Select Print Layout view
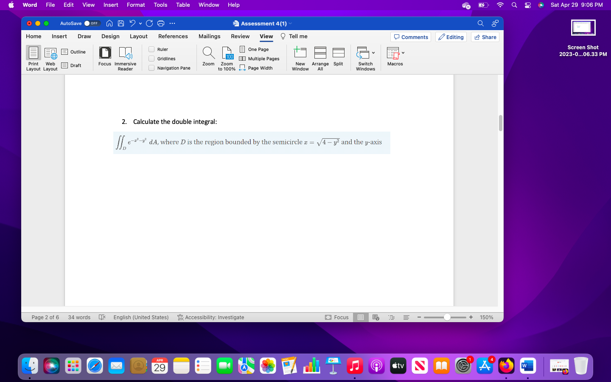The height and width of the screenshot is (382, 611). point(33,58)
